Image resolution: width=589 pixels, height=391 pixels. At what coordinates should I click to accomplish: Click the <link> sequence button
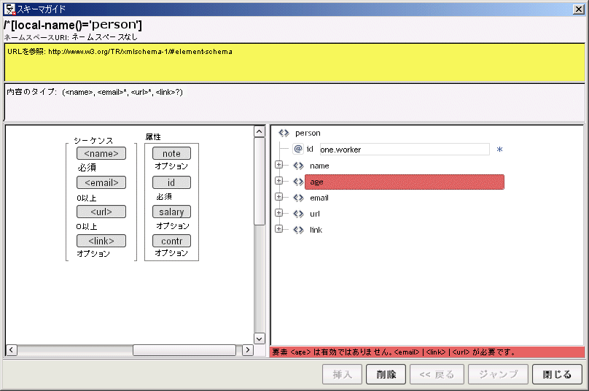(x=101, y=241)
